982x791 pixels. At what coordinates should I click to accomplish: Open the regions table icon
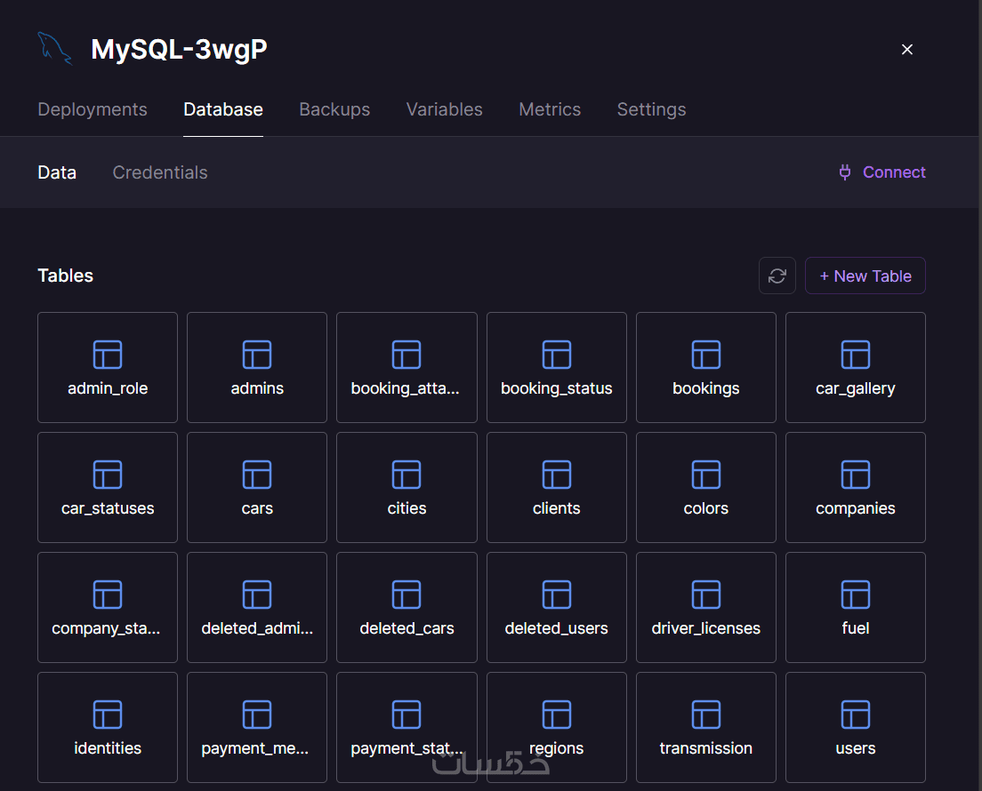click(556, 715)
